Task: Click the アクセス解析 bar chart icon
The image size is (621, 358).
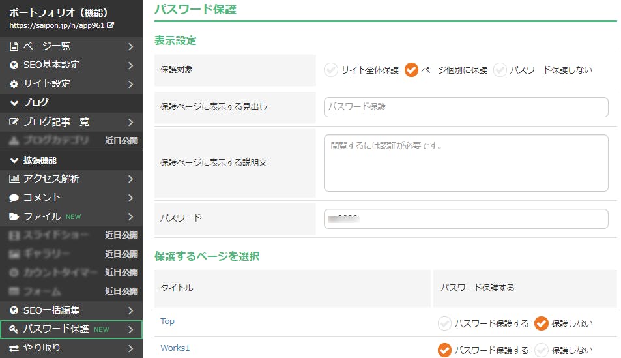Action: tap(14, 179)
